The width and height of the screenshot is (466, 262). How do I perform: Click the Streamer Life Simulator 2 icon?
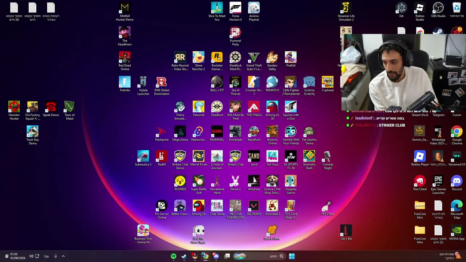click(x=346, y=12)
